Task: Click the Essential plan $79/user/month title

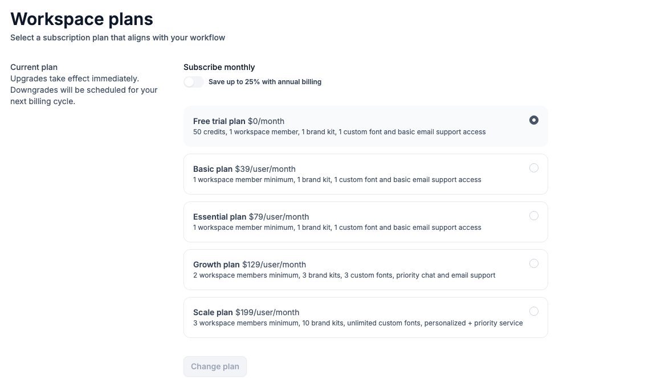Action: point(251,217)
